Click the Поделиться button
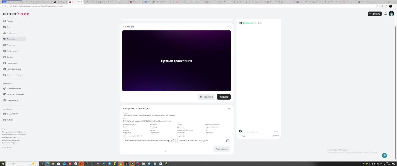This screenshot has width=397, height=166. coord(206,97)
